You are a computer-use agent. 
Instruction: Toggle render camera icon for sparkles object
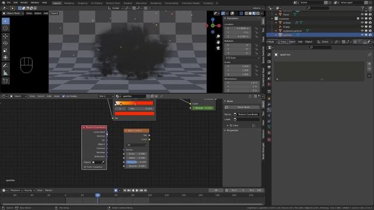370,35
